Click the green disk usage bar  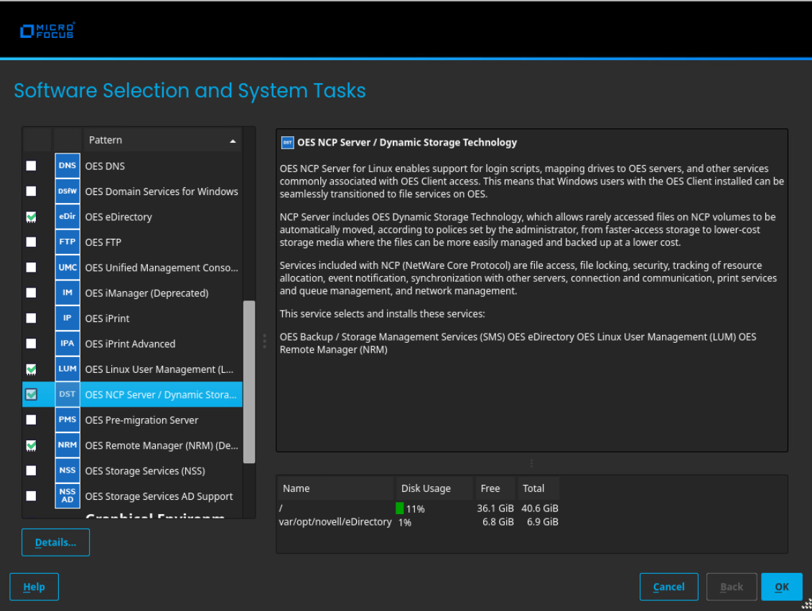coord(400,508)
